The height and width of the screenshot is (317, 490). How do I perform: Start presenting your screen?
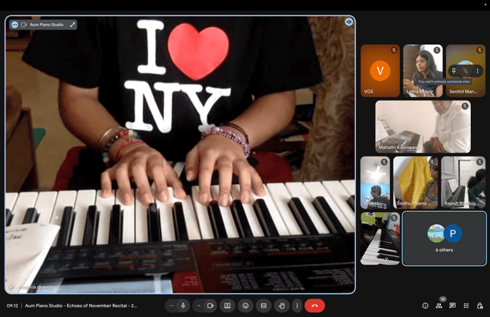coord(228,305)
